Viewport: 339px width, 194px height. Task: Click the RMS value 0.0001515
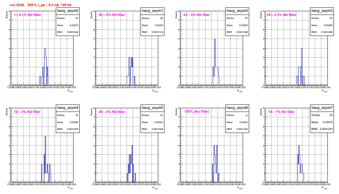coord(157,32)
